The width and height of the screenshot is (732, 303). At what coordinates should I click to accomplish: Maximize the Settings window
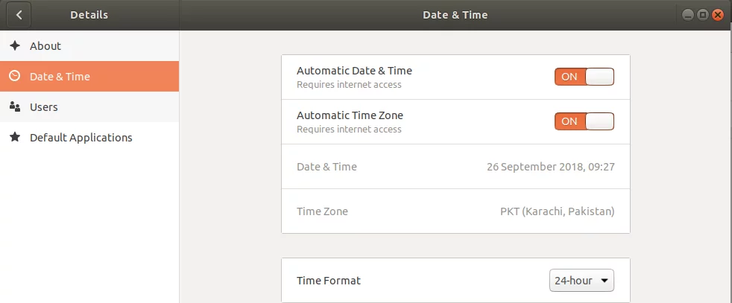702,15
